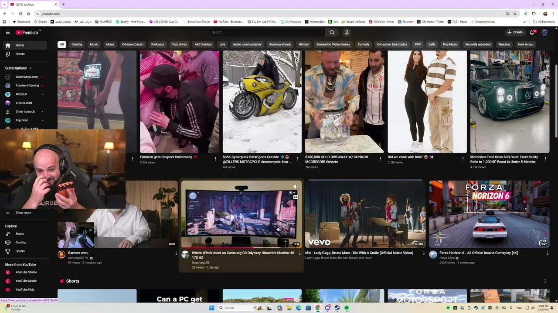Open Steam from the Windows taskbar

coord(337,308)
